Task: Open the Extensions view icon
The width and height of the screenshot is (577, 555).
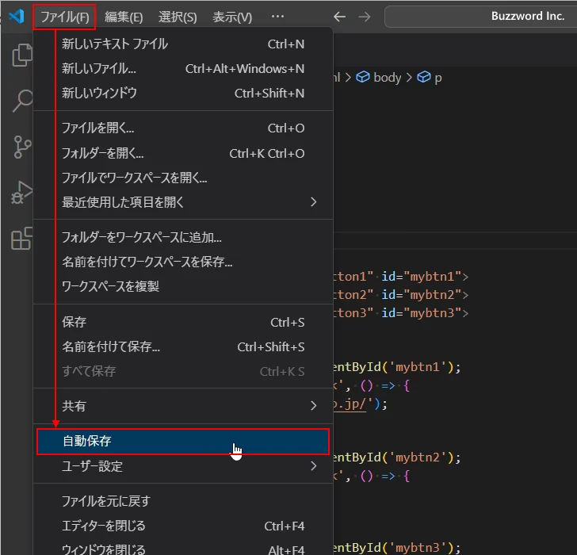Action: 21,238
